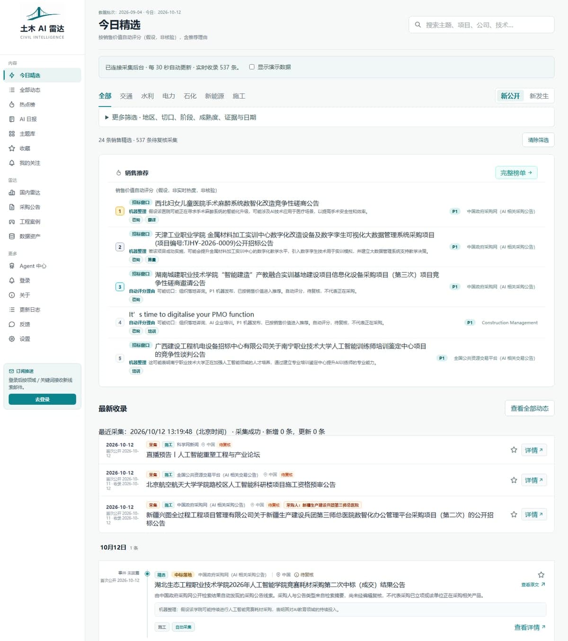Viewport: 568px width, 641px height.
Task: Click the 去登录 button
Action: pos(42,400)
